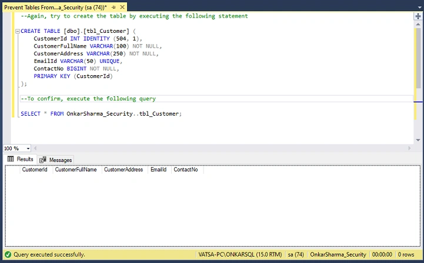Click the 'CustomerAddress VARCHAR(250)' line
This screenshot has width=424, height=263.
click(x=96, y=54)
